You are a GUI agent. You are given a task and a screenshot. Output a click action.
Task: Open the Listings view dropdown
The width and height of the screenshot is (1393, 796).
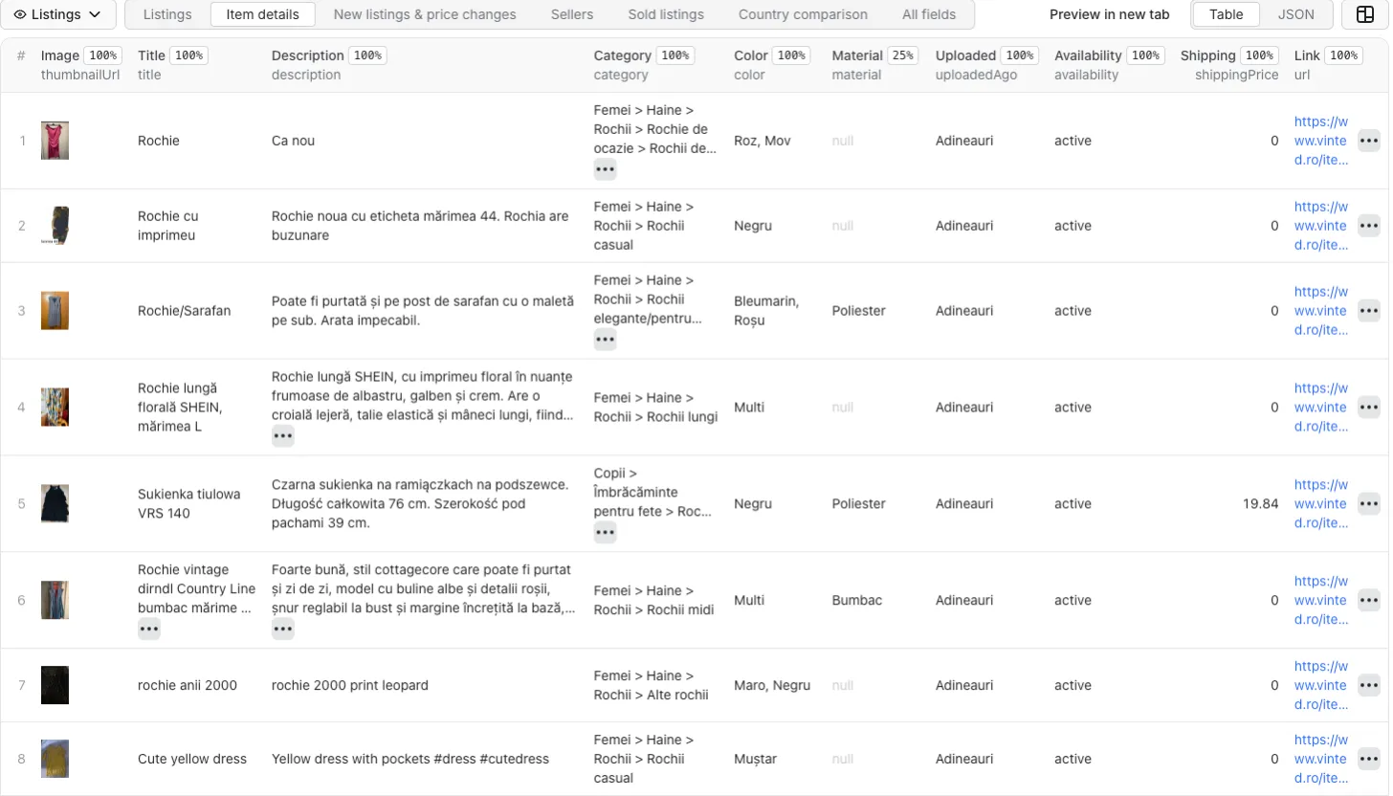pos(58,14)
